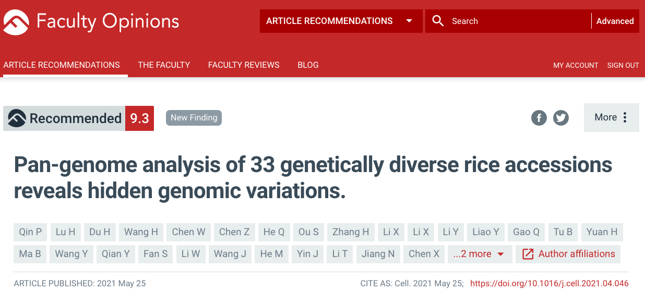645x292 pixels.
Task: Click Sign Out
Action: [623, 65]
